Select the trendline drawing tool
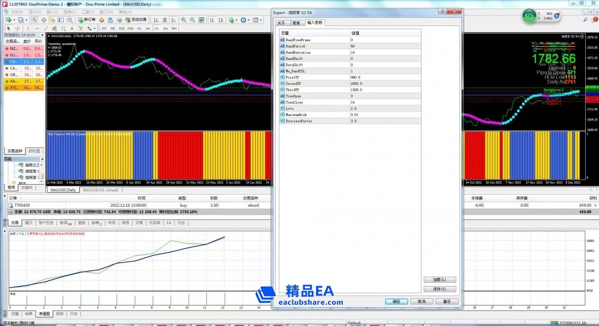Screen dimensions: 599x326 [x=45, y=28]
